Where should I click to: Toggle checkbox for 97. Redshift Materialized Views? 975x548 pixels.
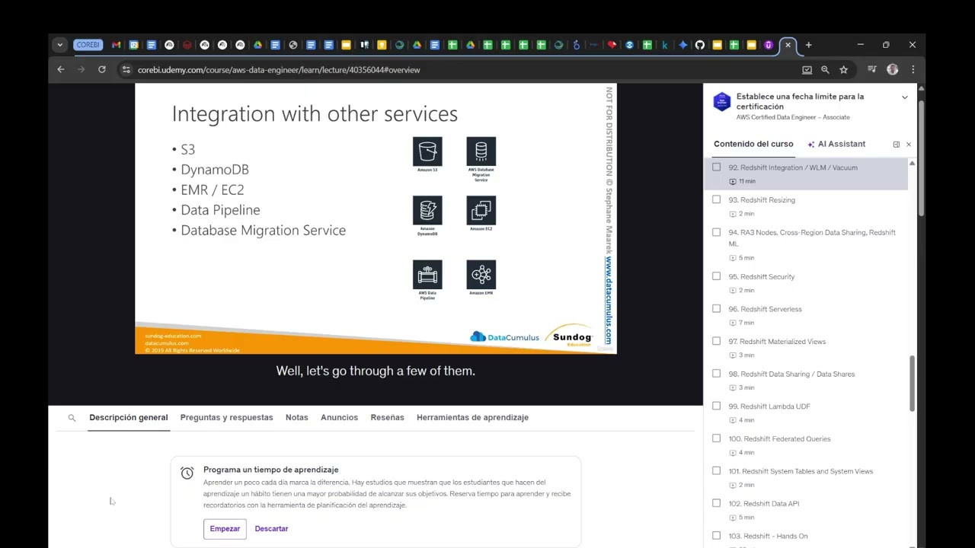point(716,341)
